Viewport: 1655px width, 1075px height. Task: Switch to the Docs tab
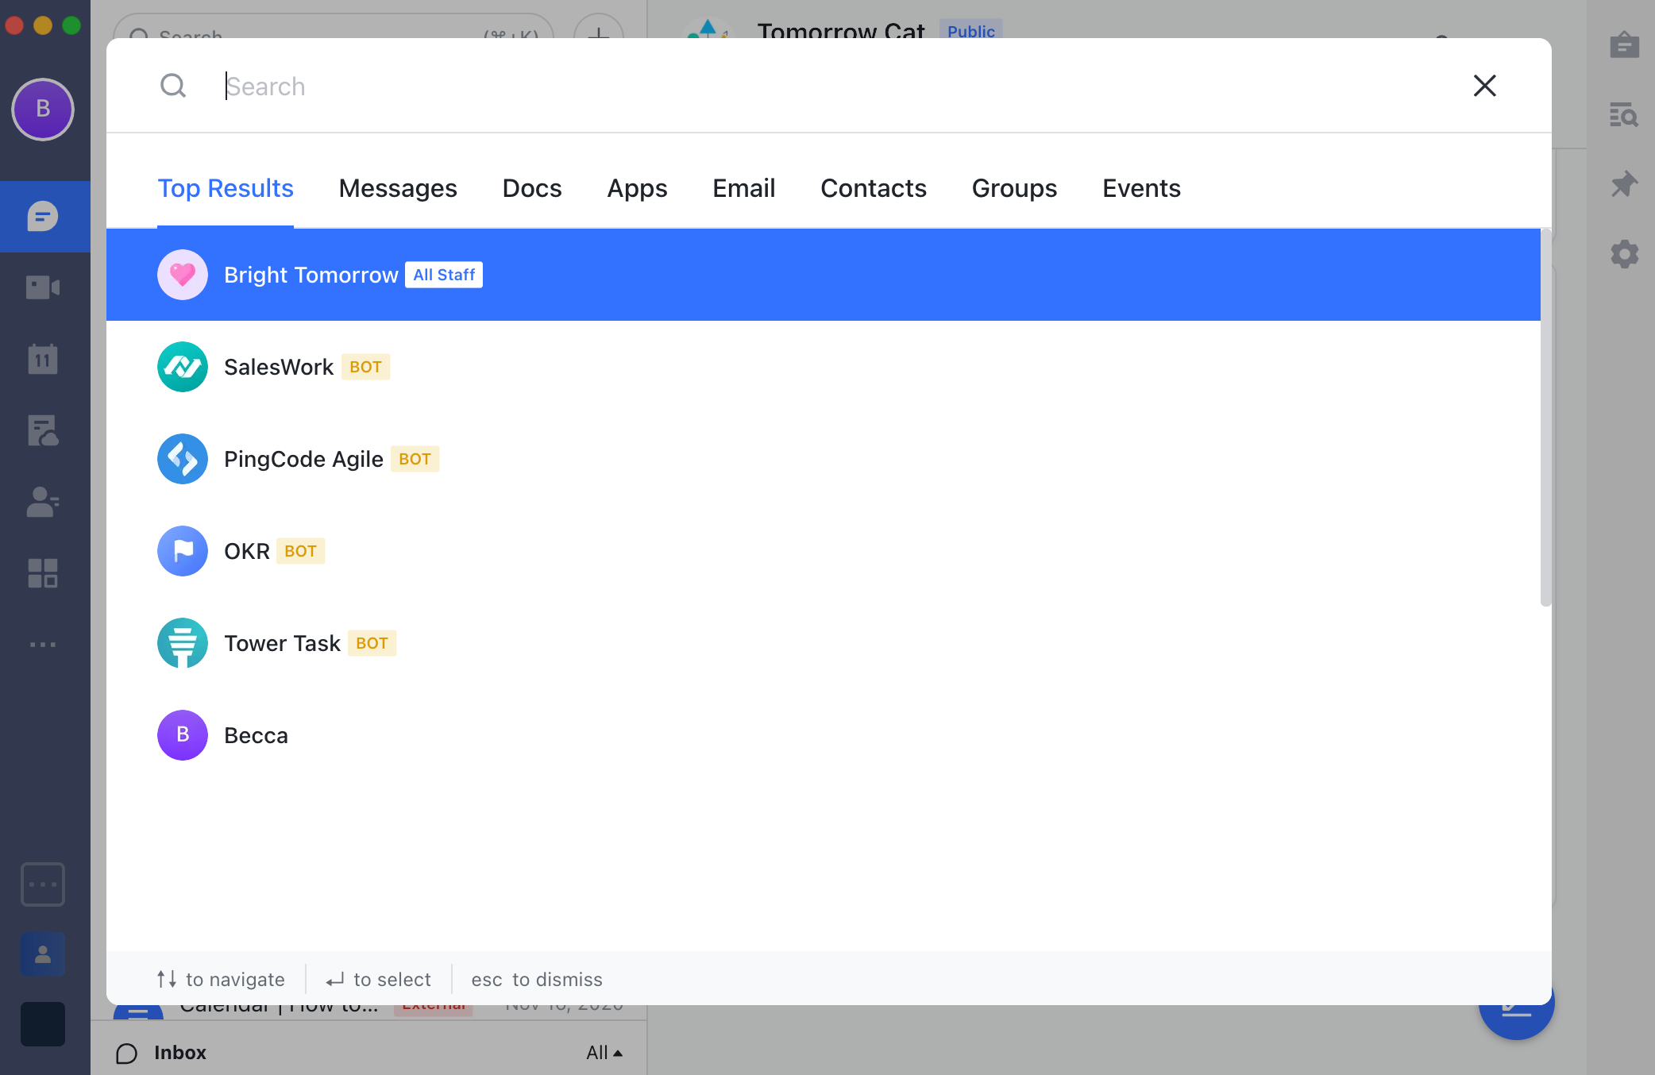(532, 188)
